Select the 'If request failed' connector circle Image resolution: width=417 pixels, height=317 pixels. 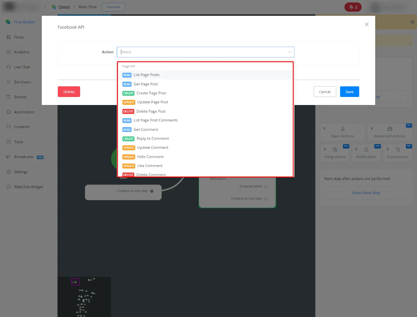click(x=266, y=186)
